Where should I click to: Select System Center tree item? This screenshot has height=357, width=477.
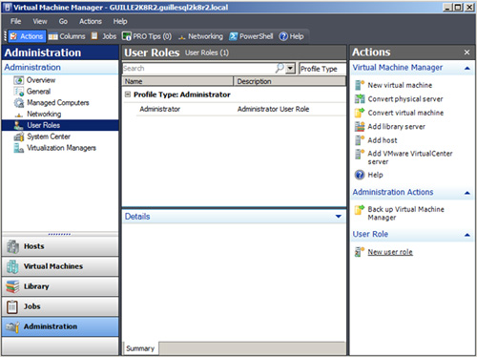[x=49, y=136]
